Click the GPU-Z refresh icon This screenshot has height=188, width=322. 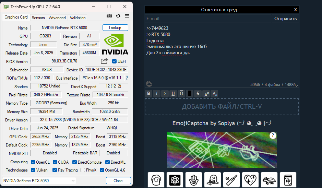point(118,16)
